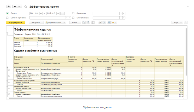Collapse the Обособленный учет по сделкам group
The height and width of the screenshot is (112, 194).
point(7,81)
